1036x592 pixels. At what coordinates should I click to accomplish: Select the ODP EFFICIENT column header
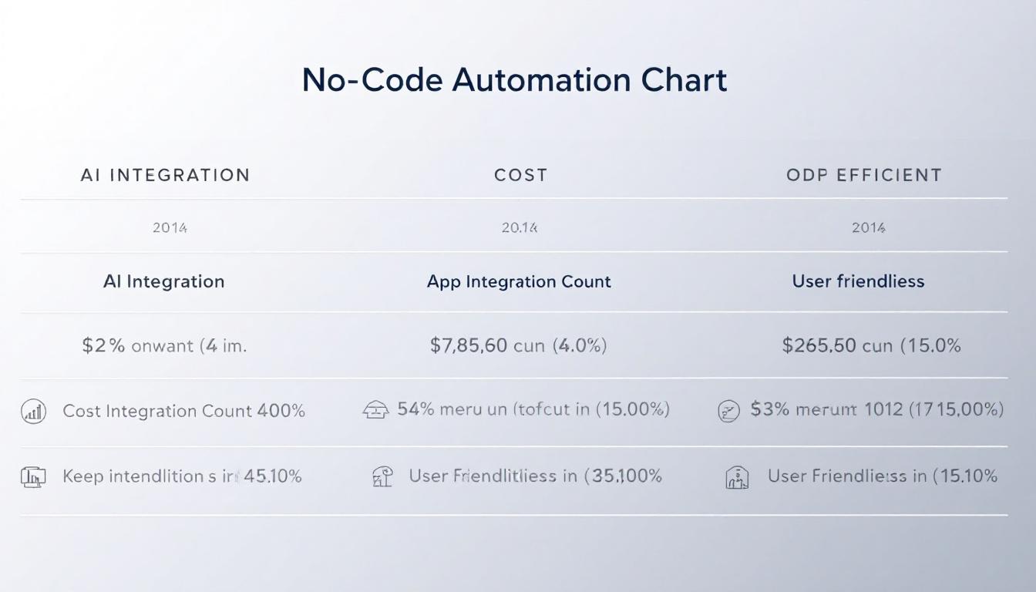[863, 175]
